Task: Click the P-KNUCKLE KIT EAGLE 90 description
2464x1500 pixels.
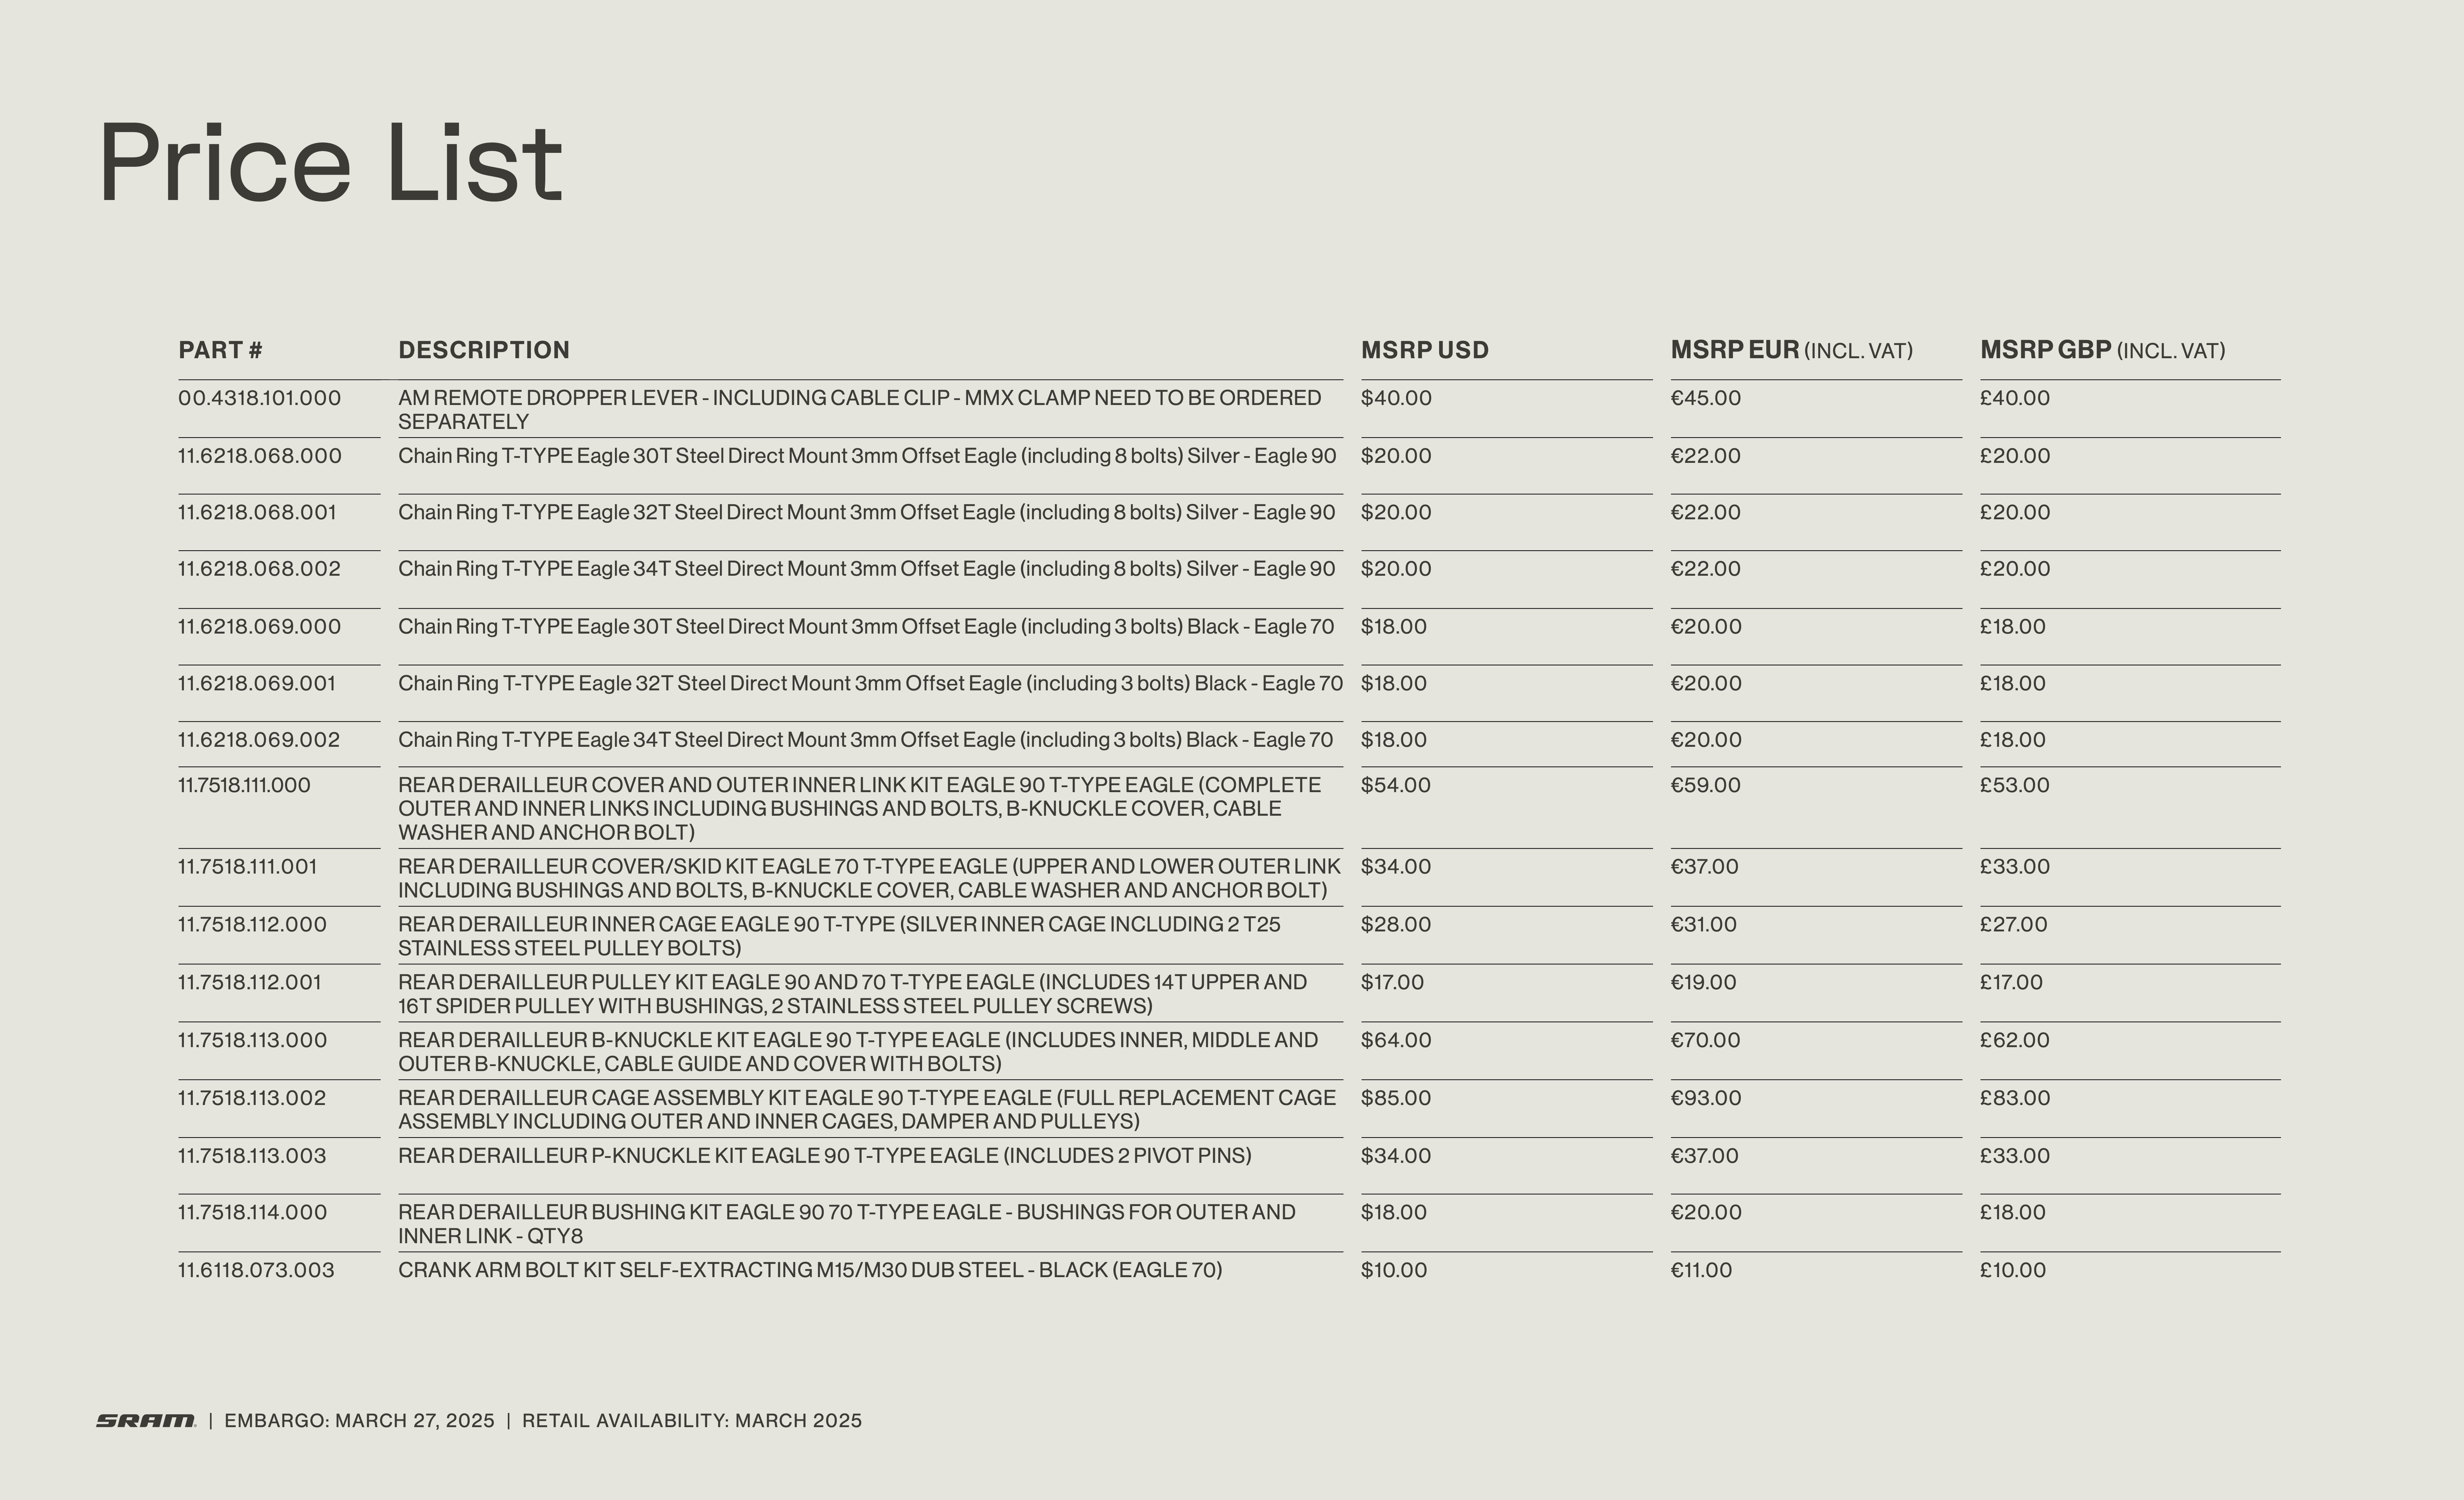Action: tap(825, 1156)
